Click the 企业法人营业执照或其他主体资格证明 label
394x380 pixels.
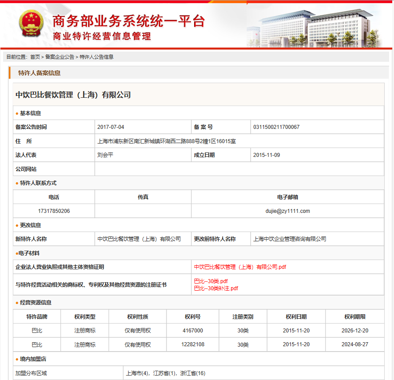(x=60, y=267)
